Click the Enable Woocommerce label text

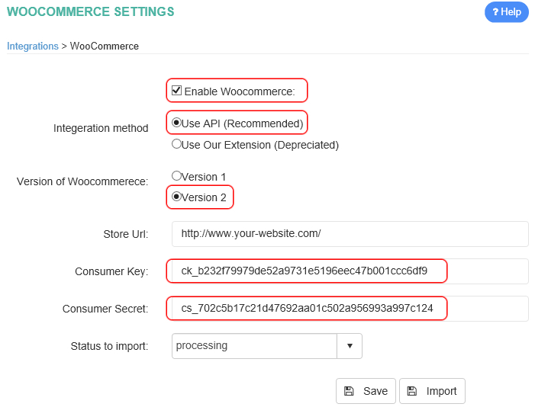coord(240,91)
